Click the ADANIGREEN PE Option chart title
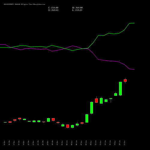 (x=24, y=4)
